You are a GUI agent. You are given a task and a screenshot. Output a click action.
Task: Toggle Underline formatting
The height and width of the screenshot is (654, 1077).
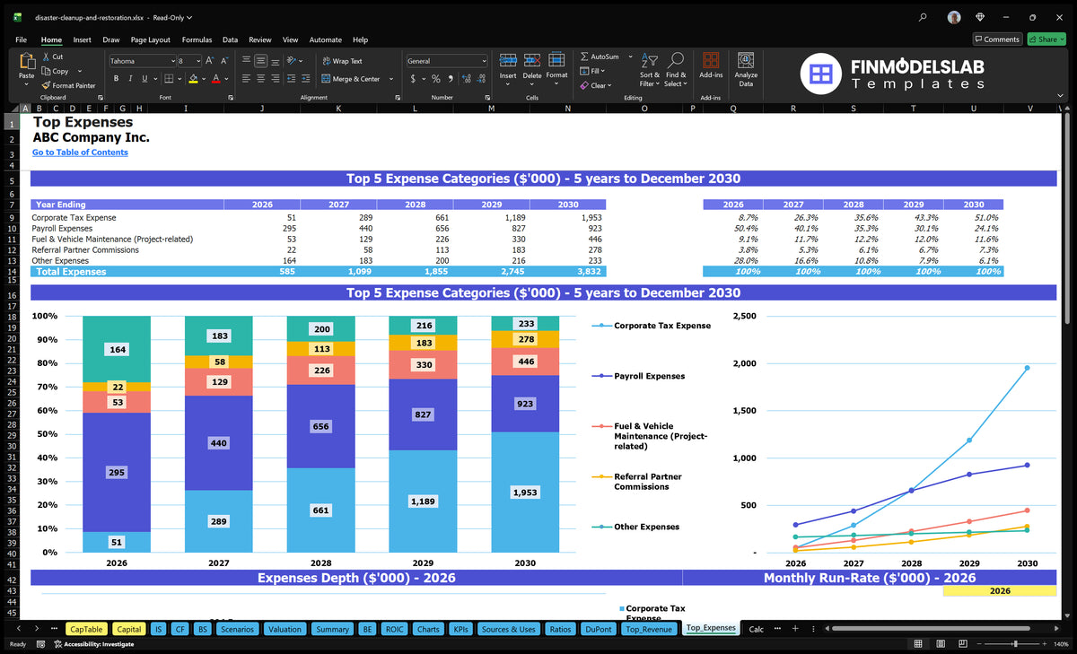[x=144, y=79]
